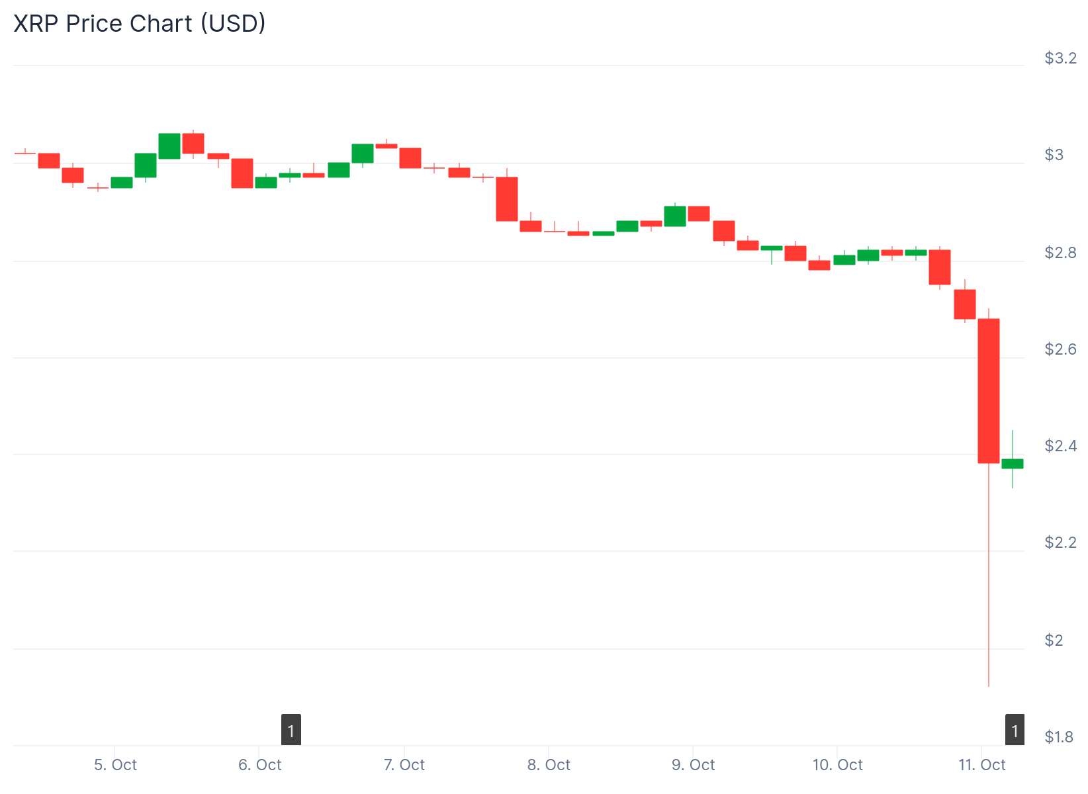Click the 7. Oct date label
This screenshot has width=1088, height=794.
[404, 765]
